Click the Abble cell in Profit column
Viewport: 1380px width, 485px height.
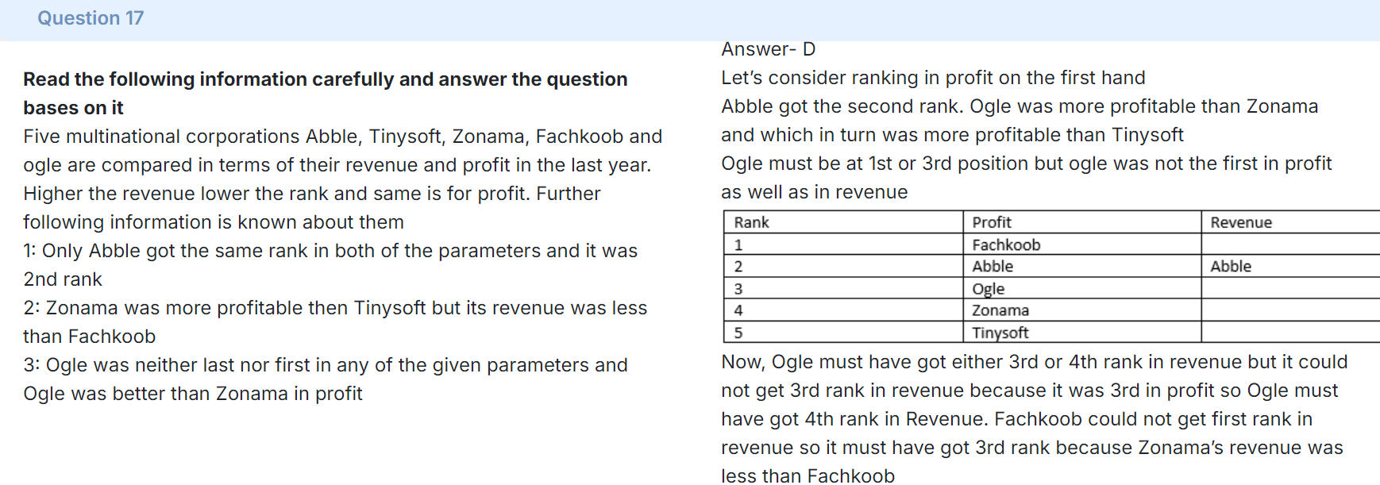[1082, 267]
